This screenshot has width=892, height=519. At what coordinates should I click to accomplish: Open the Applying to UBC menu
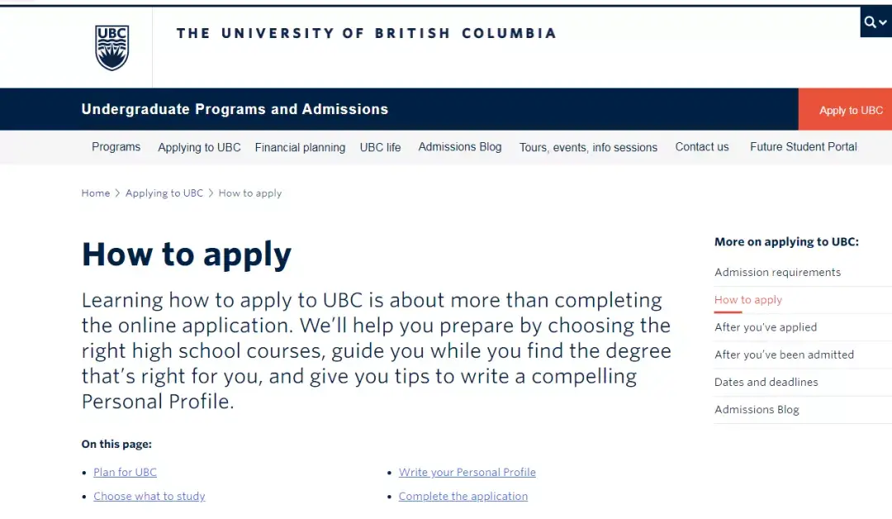[199, 147]
